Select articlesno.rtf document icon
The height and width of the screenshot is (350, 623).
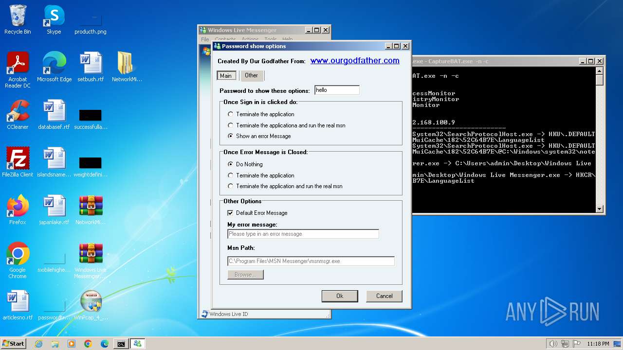(18, 305)
